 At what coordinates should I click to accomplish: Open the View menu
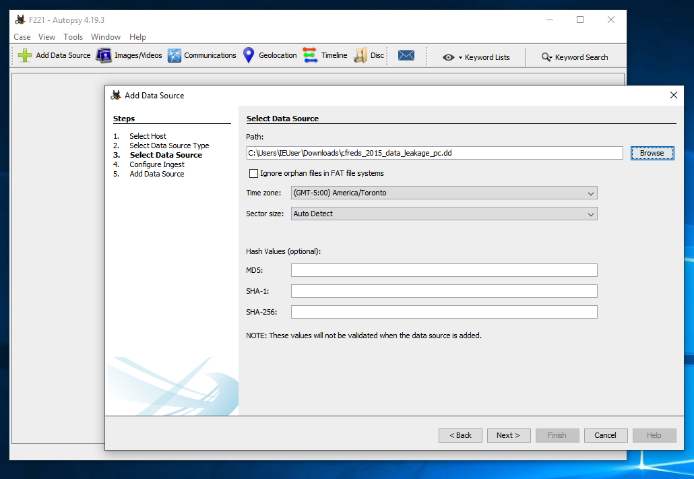46,37
